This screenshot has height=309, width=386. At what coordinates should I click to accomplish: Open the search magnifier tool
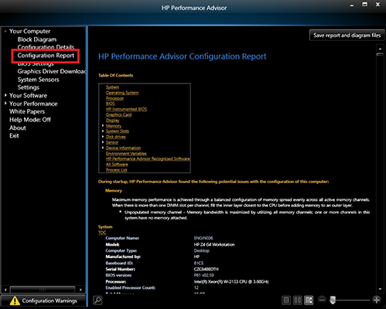point(97,300)
